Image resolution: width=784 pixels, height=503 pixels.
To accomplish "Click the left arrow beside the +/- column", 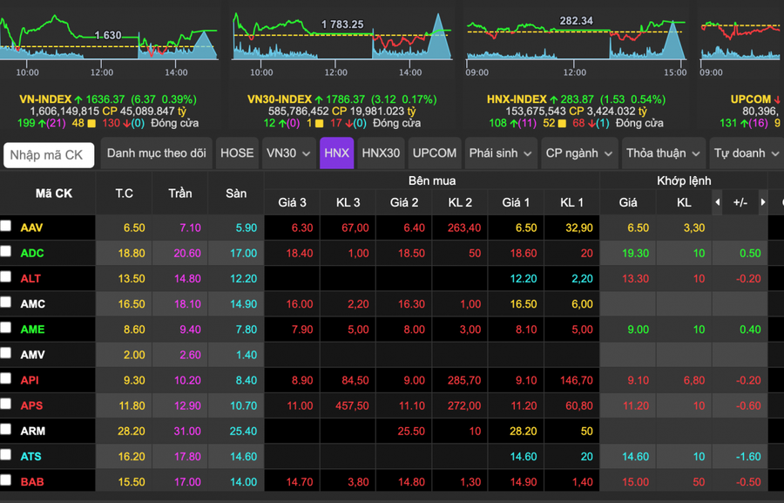I will (718, 202).
